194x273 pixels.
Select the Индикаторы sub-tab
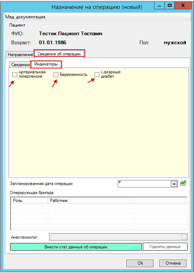pyautogui.click(x=46, y=64)
